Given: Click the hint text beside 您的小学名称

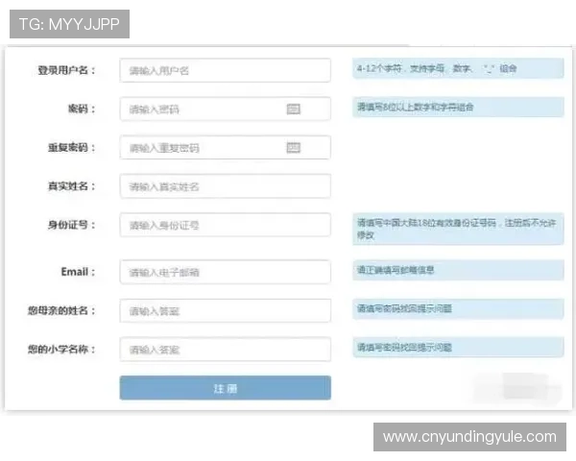Looking at the screenshot, I should (404, 348).
